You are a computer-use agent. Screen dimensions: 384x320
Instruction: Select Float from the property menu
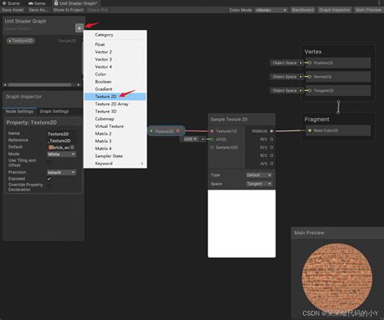tap(115, 45)
